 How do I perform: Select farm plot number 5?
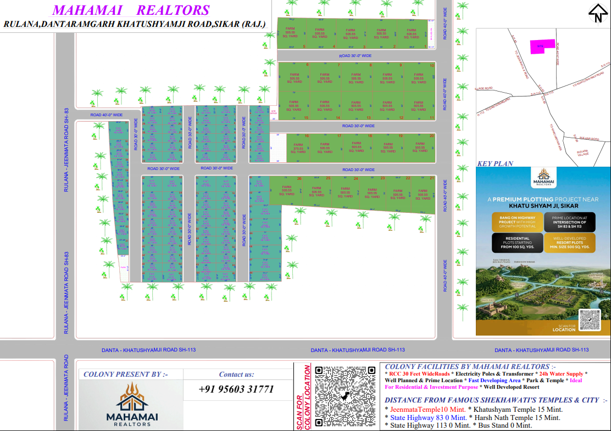coord(291,33)
